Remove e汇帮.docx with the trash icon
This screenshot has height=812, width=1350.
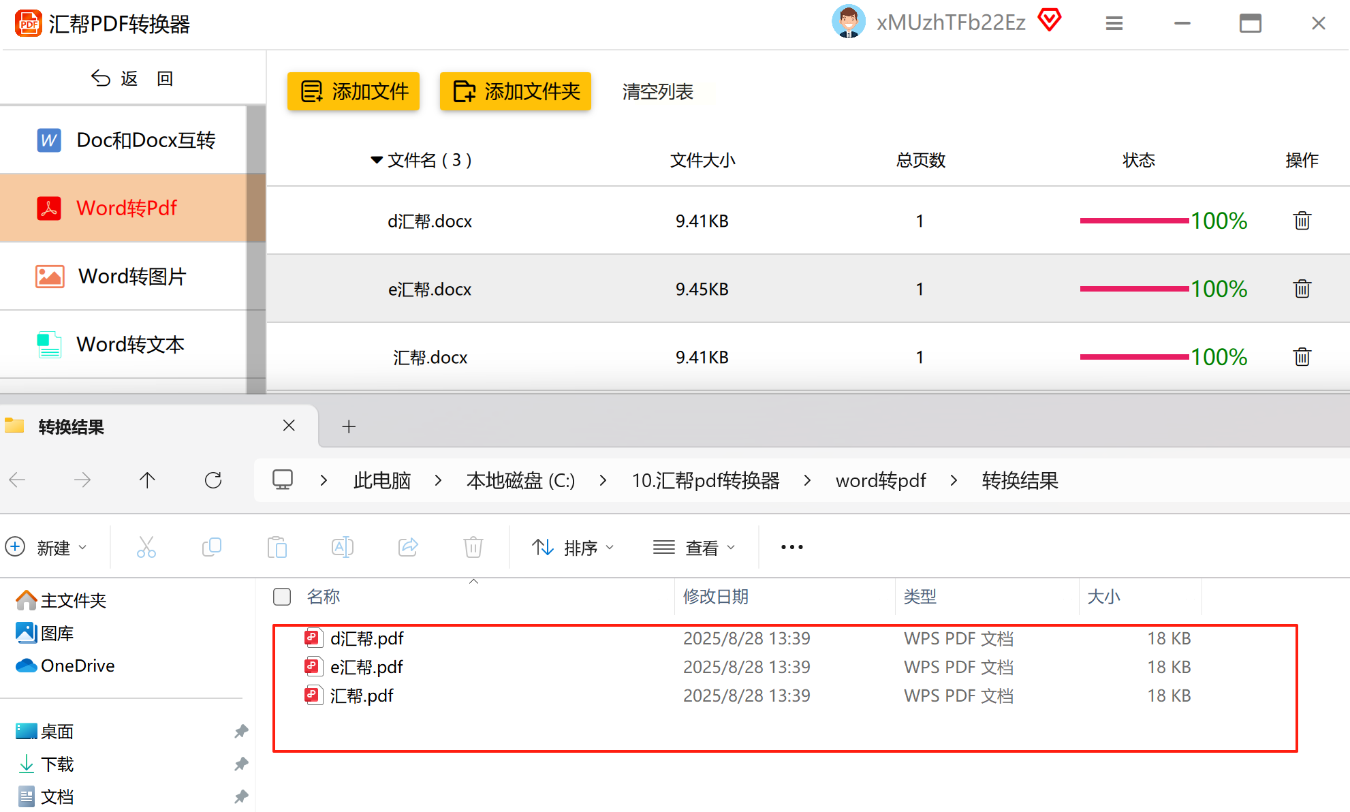point(1302,289)
